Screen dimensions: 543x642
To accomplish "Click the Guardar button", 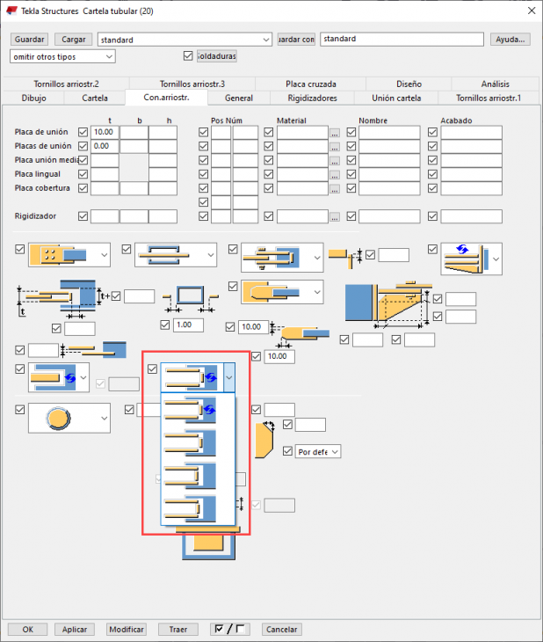I will tap(30, 40).
